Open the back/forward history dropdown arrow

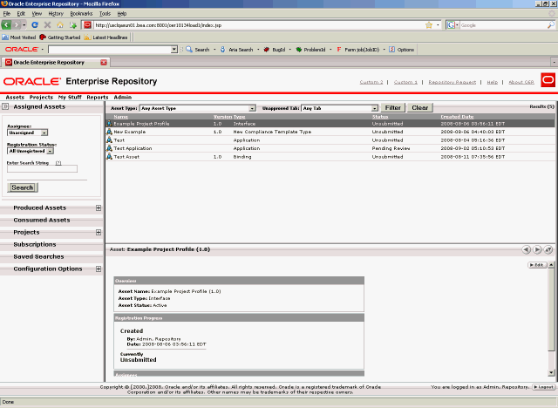click(x=24, y=25)
